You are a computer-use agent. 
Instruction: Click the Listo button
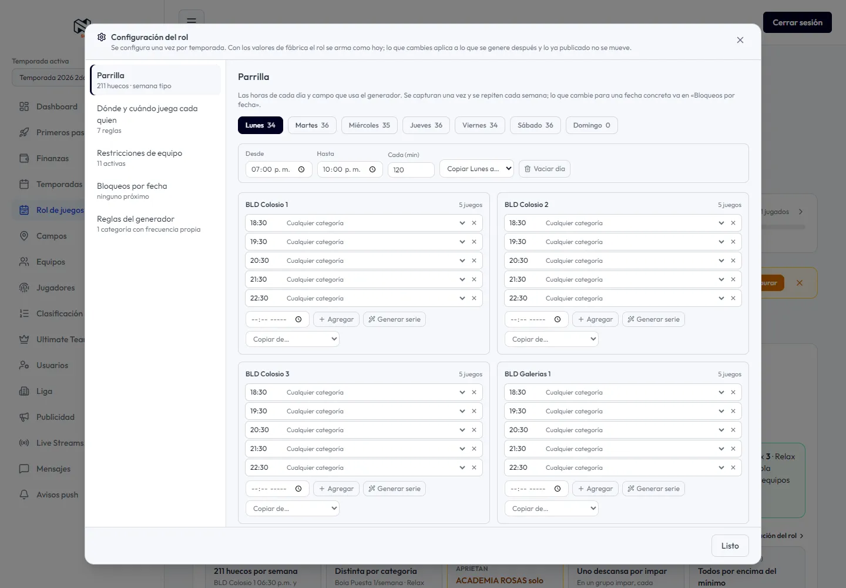click(x=730, y=546)
